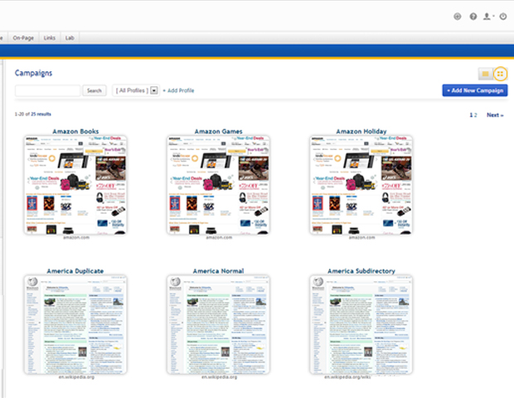This screenshot has width=514, height=398.
Task: Click the Amazon Holiday site thumbnail
Action: coord(361,185)
